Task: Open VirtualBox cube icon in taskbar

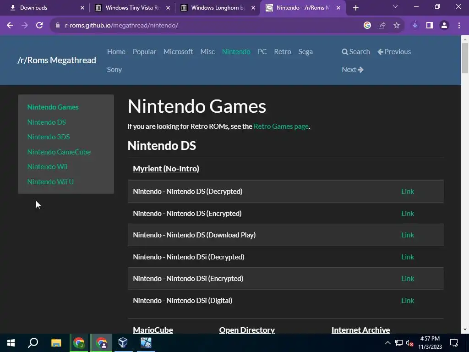Action: [x=123, y=343]
